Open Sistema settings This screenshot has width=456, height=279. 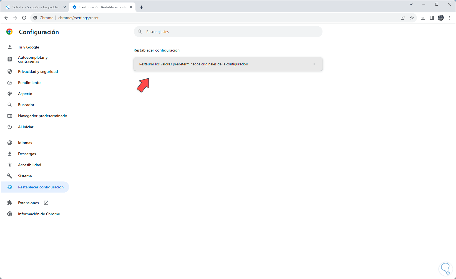tap(35, 176)
